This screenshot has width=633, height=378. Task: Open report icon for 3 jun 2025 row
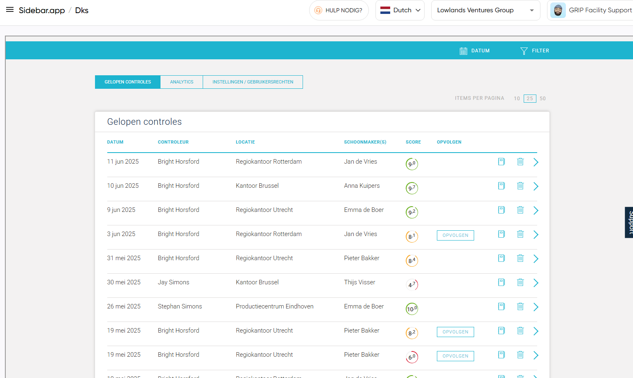click(x=502, y=234)
